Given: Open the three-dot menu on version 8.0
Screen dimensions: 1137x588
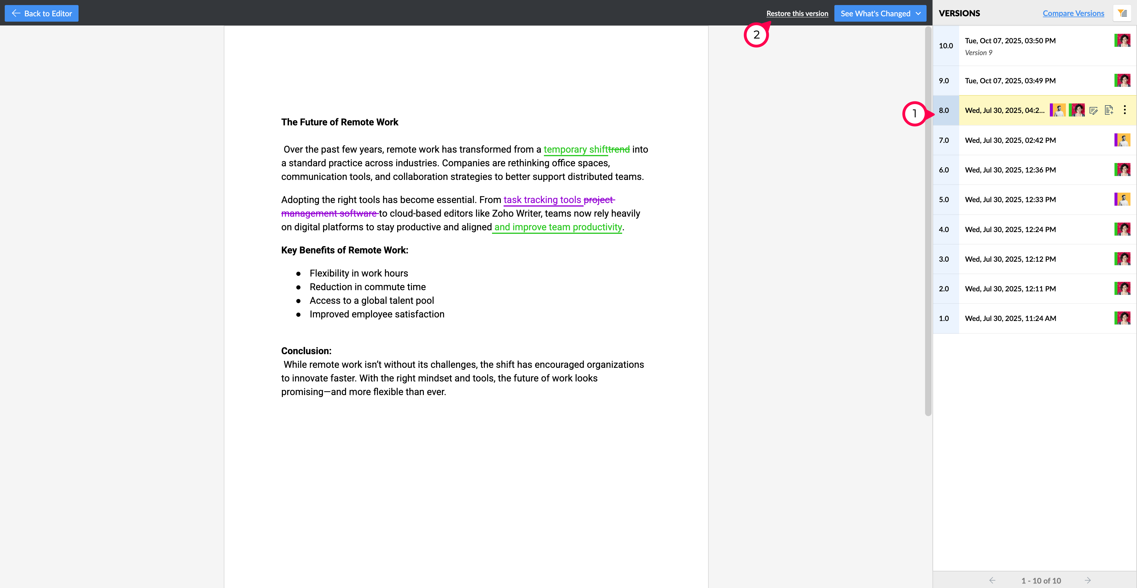Looking at the screenshot, I should pos(1125,110).
